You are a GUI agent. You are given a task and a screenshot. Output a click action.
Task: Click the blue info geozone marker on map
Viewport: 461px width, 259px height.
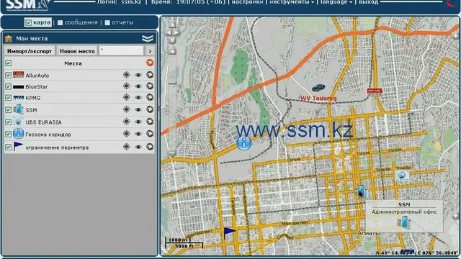(x=244, y=143)
